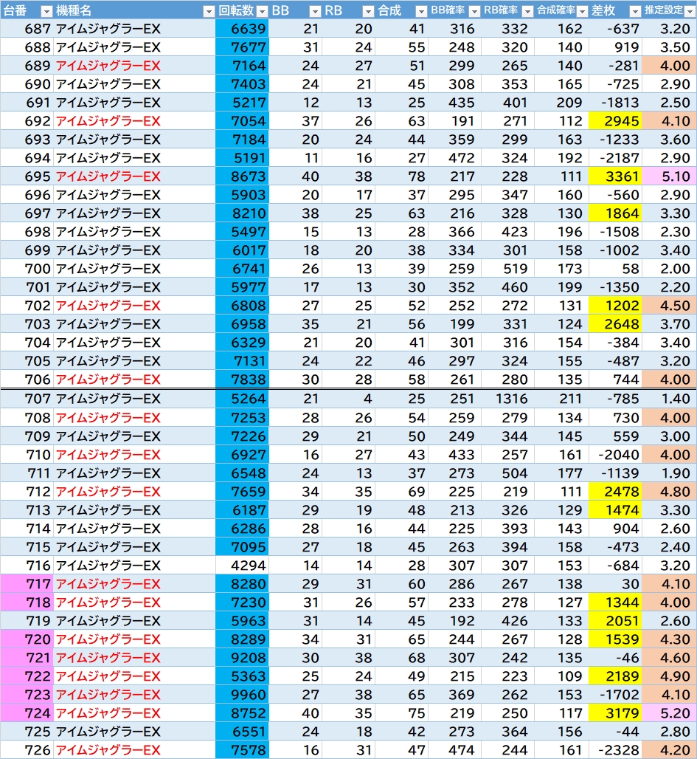Select rotation count cell 7677
The image size is (697, 759).
(x=242, y=47)
